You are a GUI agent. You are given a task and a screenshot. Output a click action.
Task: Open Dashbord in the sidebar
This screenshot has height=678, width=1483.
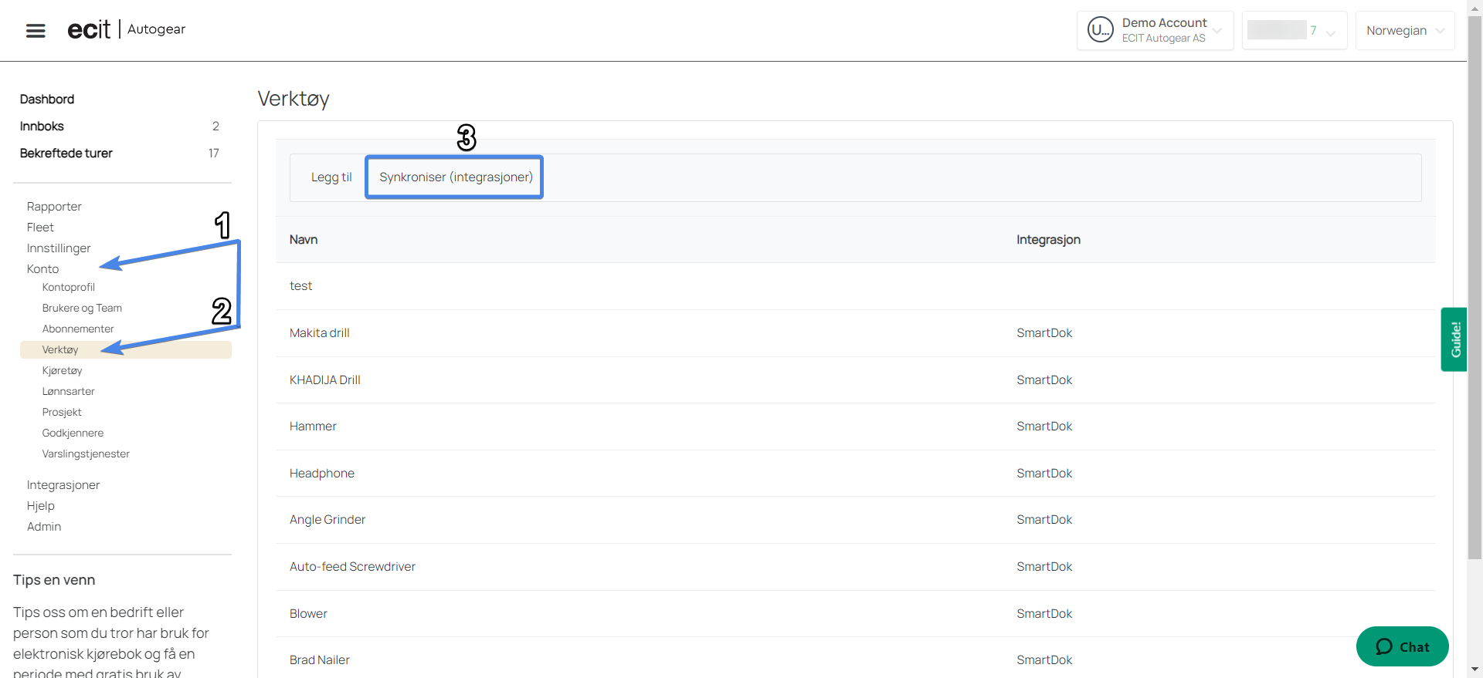47,100
